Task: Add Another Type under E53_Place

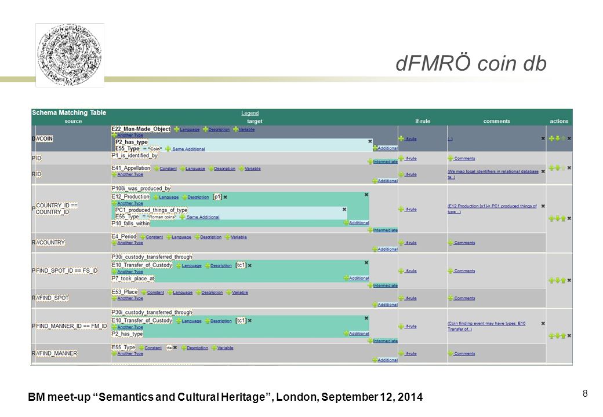Action: [x=128, y=298]
